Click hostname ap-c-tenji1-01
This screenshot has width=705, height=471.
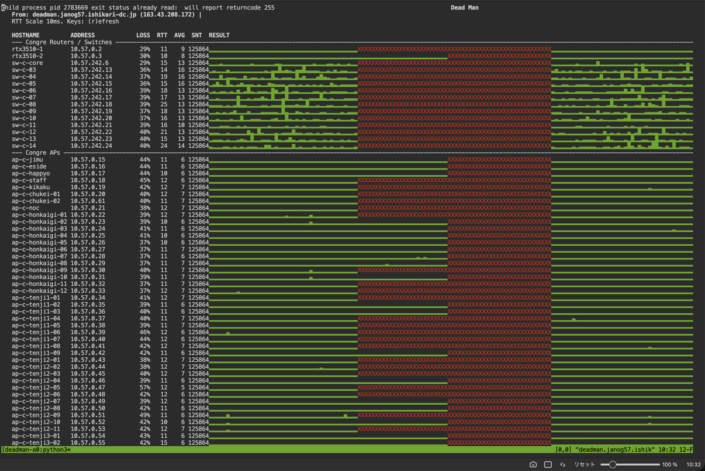point(36,297)
